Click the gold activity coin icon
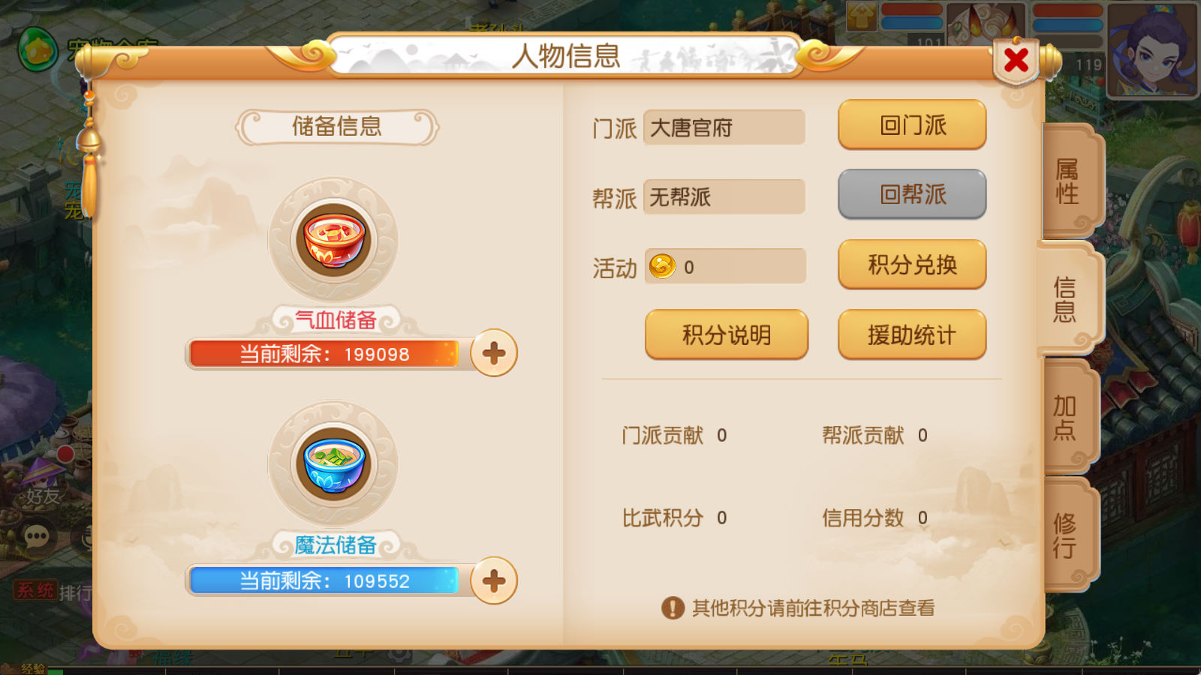This screenshot has height=675, width=1201. pos(662,266)
